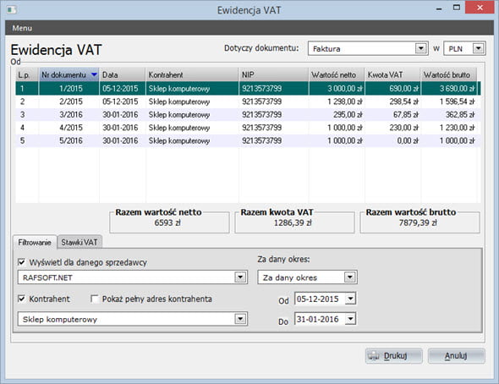Click net value 3 000,00 zł cell

click(337, 89)
